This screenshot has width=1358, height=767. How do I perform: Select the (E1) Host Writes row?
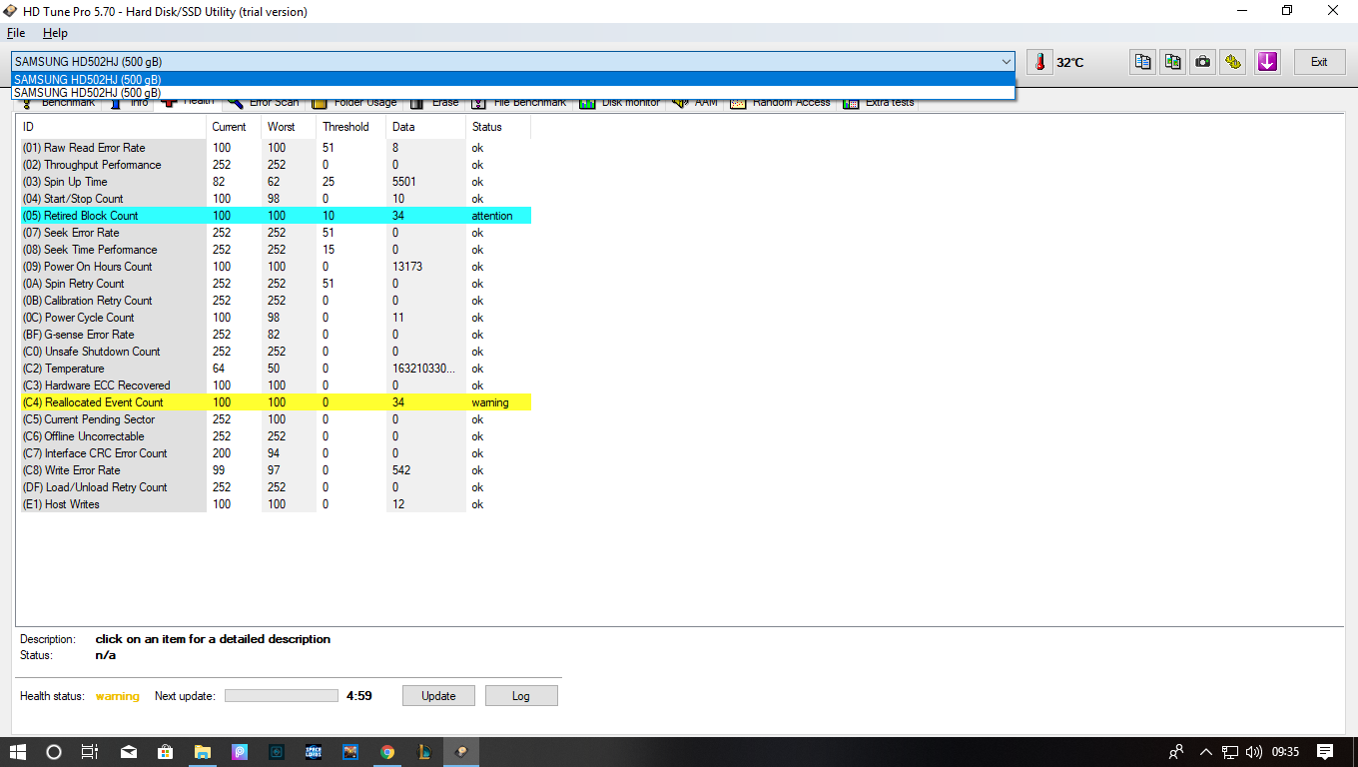(276, 504)
